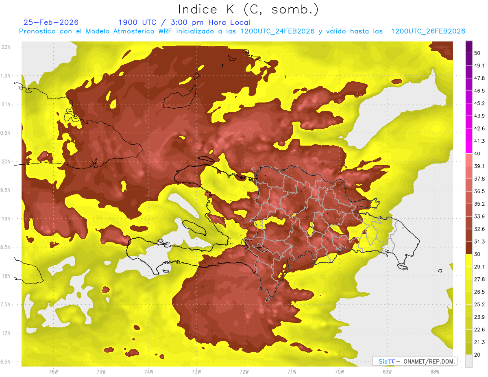Click the "9.5N" latitude label
The height and width of the screenshot is (377, 488).
pos(6,190)
